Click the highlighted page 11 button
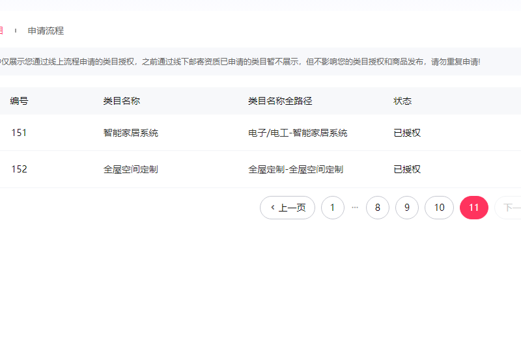 (x=473, y=208)
